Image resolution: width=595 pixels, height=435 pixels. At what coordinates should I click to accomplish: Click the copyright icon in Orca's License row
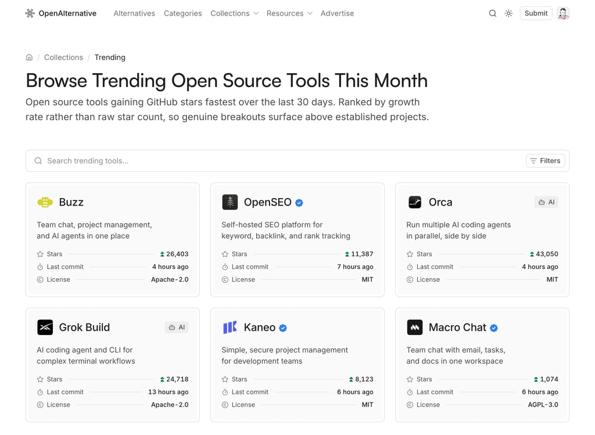(410, 279)
